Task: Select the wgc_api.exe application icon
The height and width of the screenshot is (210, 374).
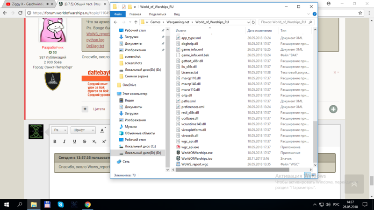Action: point(178,147)
